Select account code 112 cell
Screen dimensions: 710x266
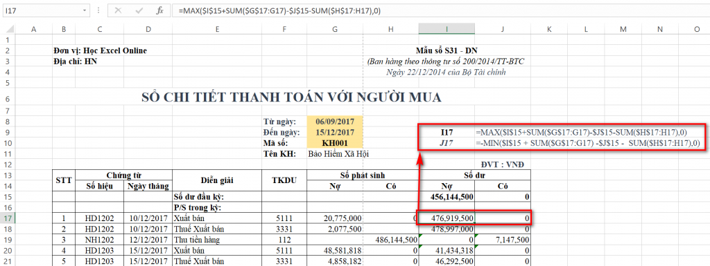pyautogui.click(x=284, y=240)
